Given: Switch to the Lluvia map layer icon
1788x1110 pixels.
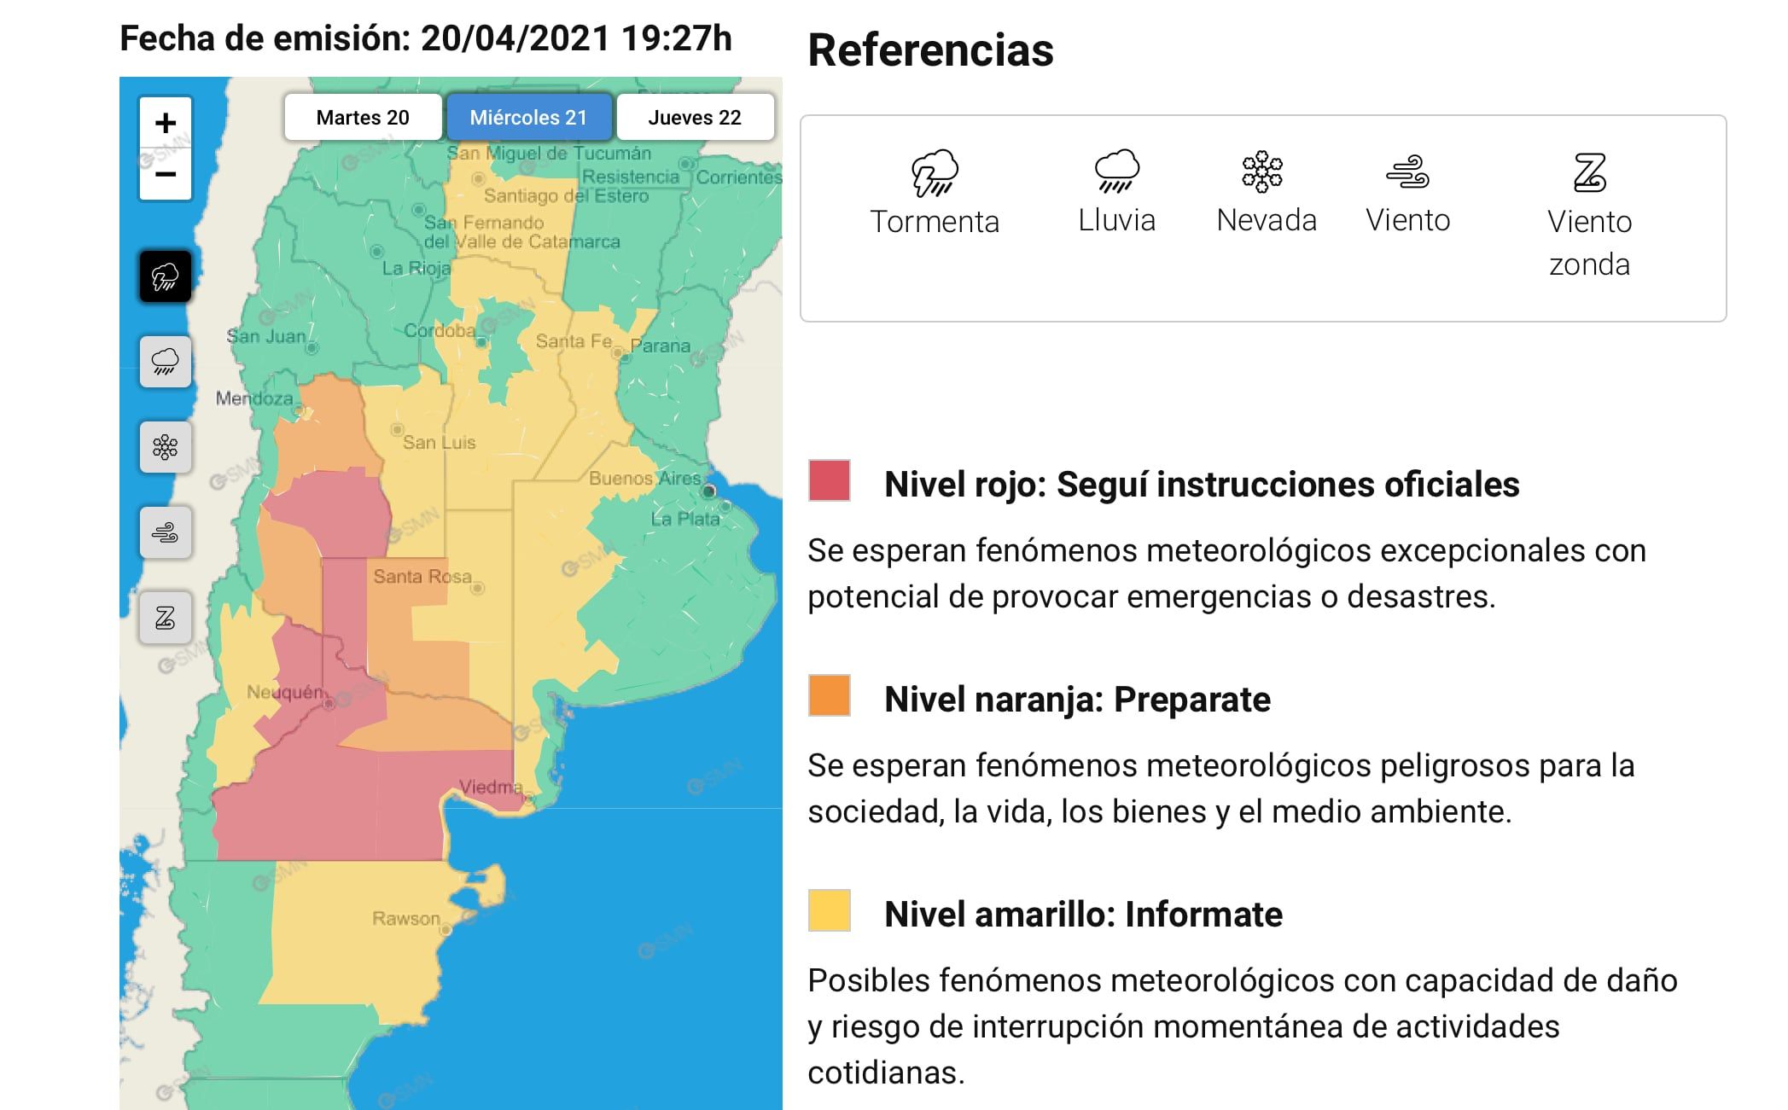Looking at the screenshot, I should pyautogui.click(x=165, y=362).
